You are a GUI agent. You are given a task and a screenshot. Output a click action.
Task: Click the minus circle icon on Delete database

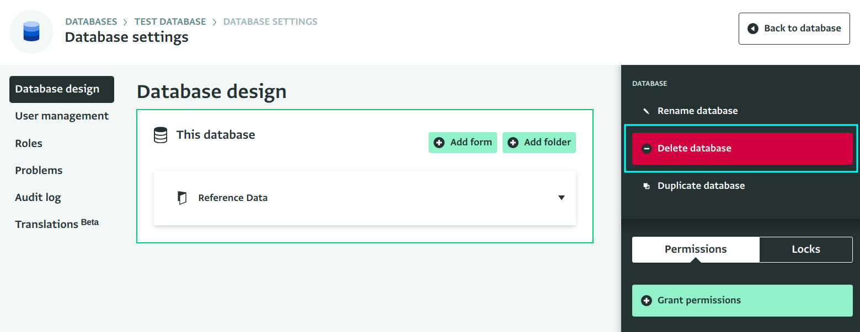(647, 148)
